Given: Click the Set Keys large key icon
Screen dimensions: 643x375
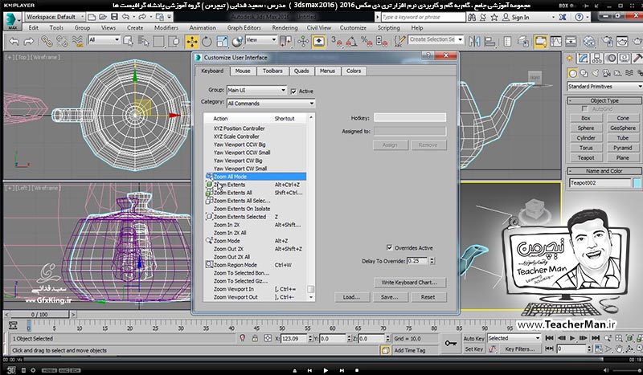Looking at the screenshot, I should pyautogui.click(x=451, y=344).
